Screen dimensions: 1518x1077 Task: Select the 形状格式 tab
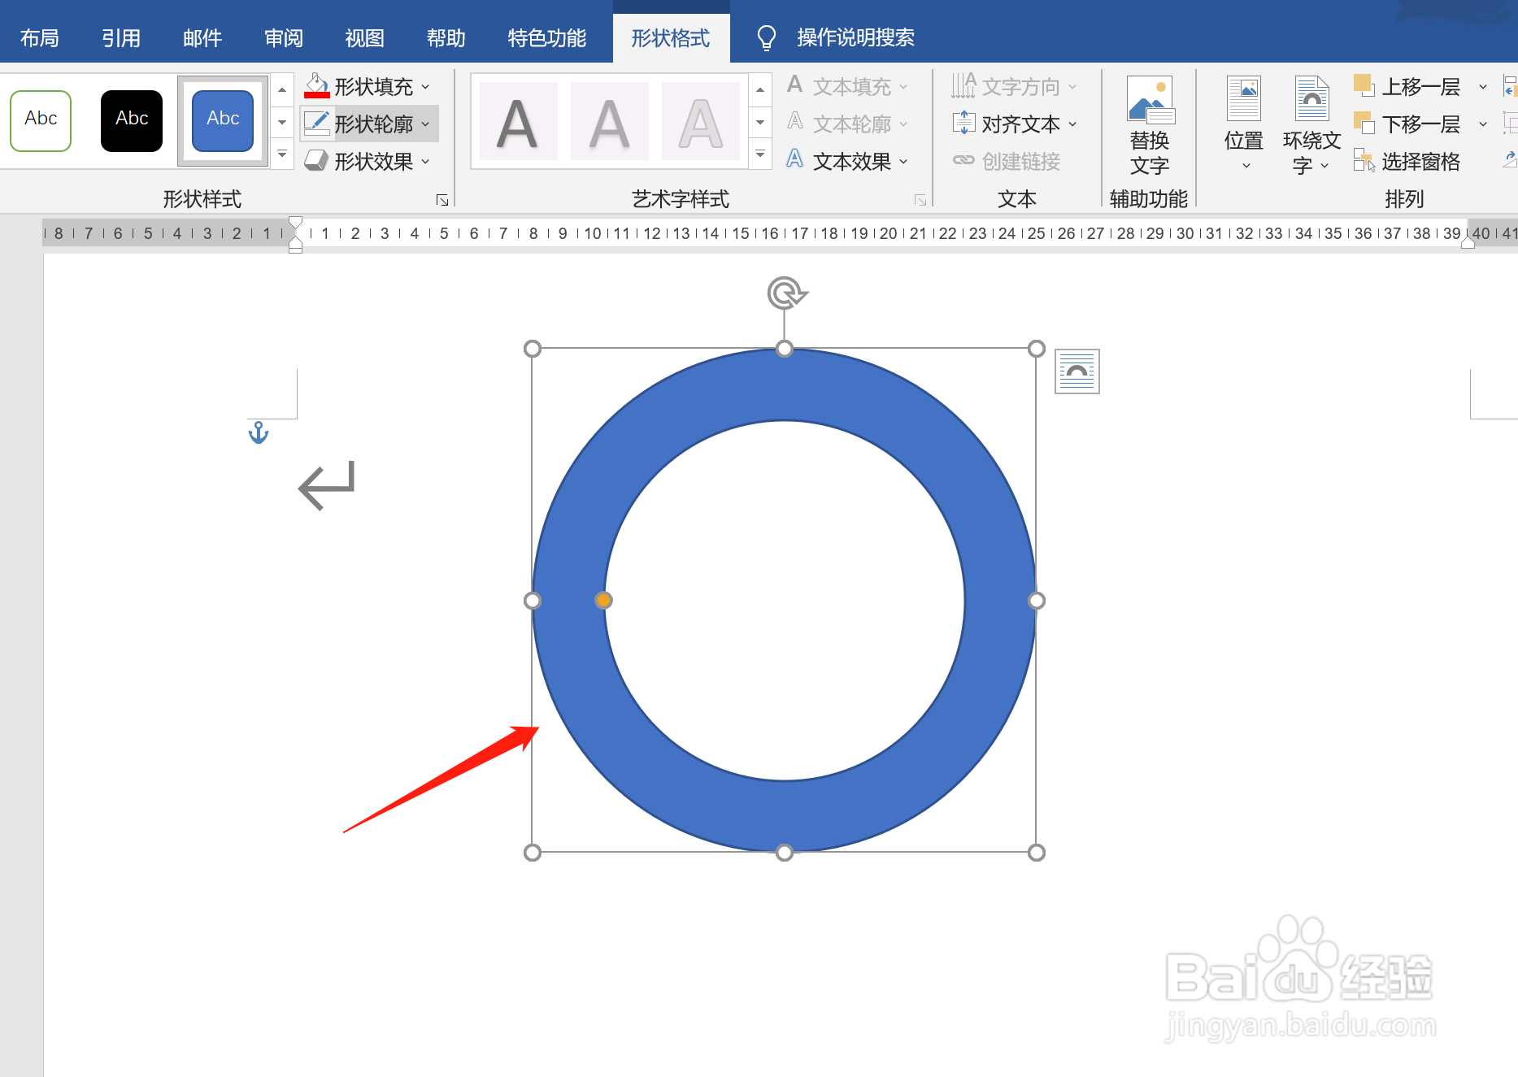(x=671, y=38)
